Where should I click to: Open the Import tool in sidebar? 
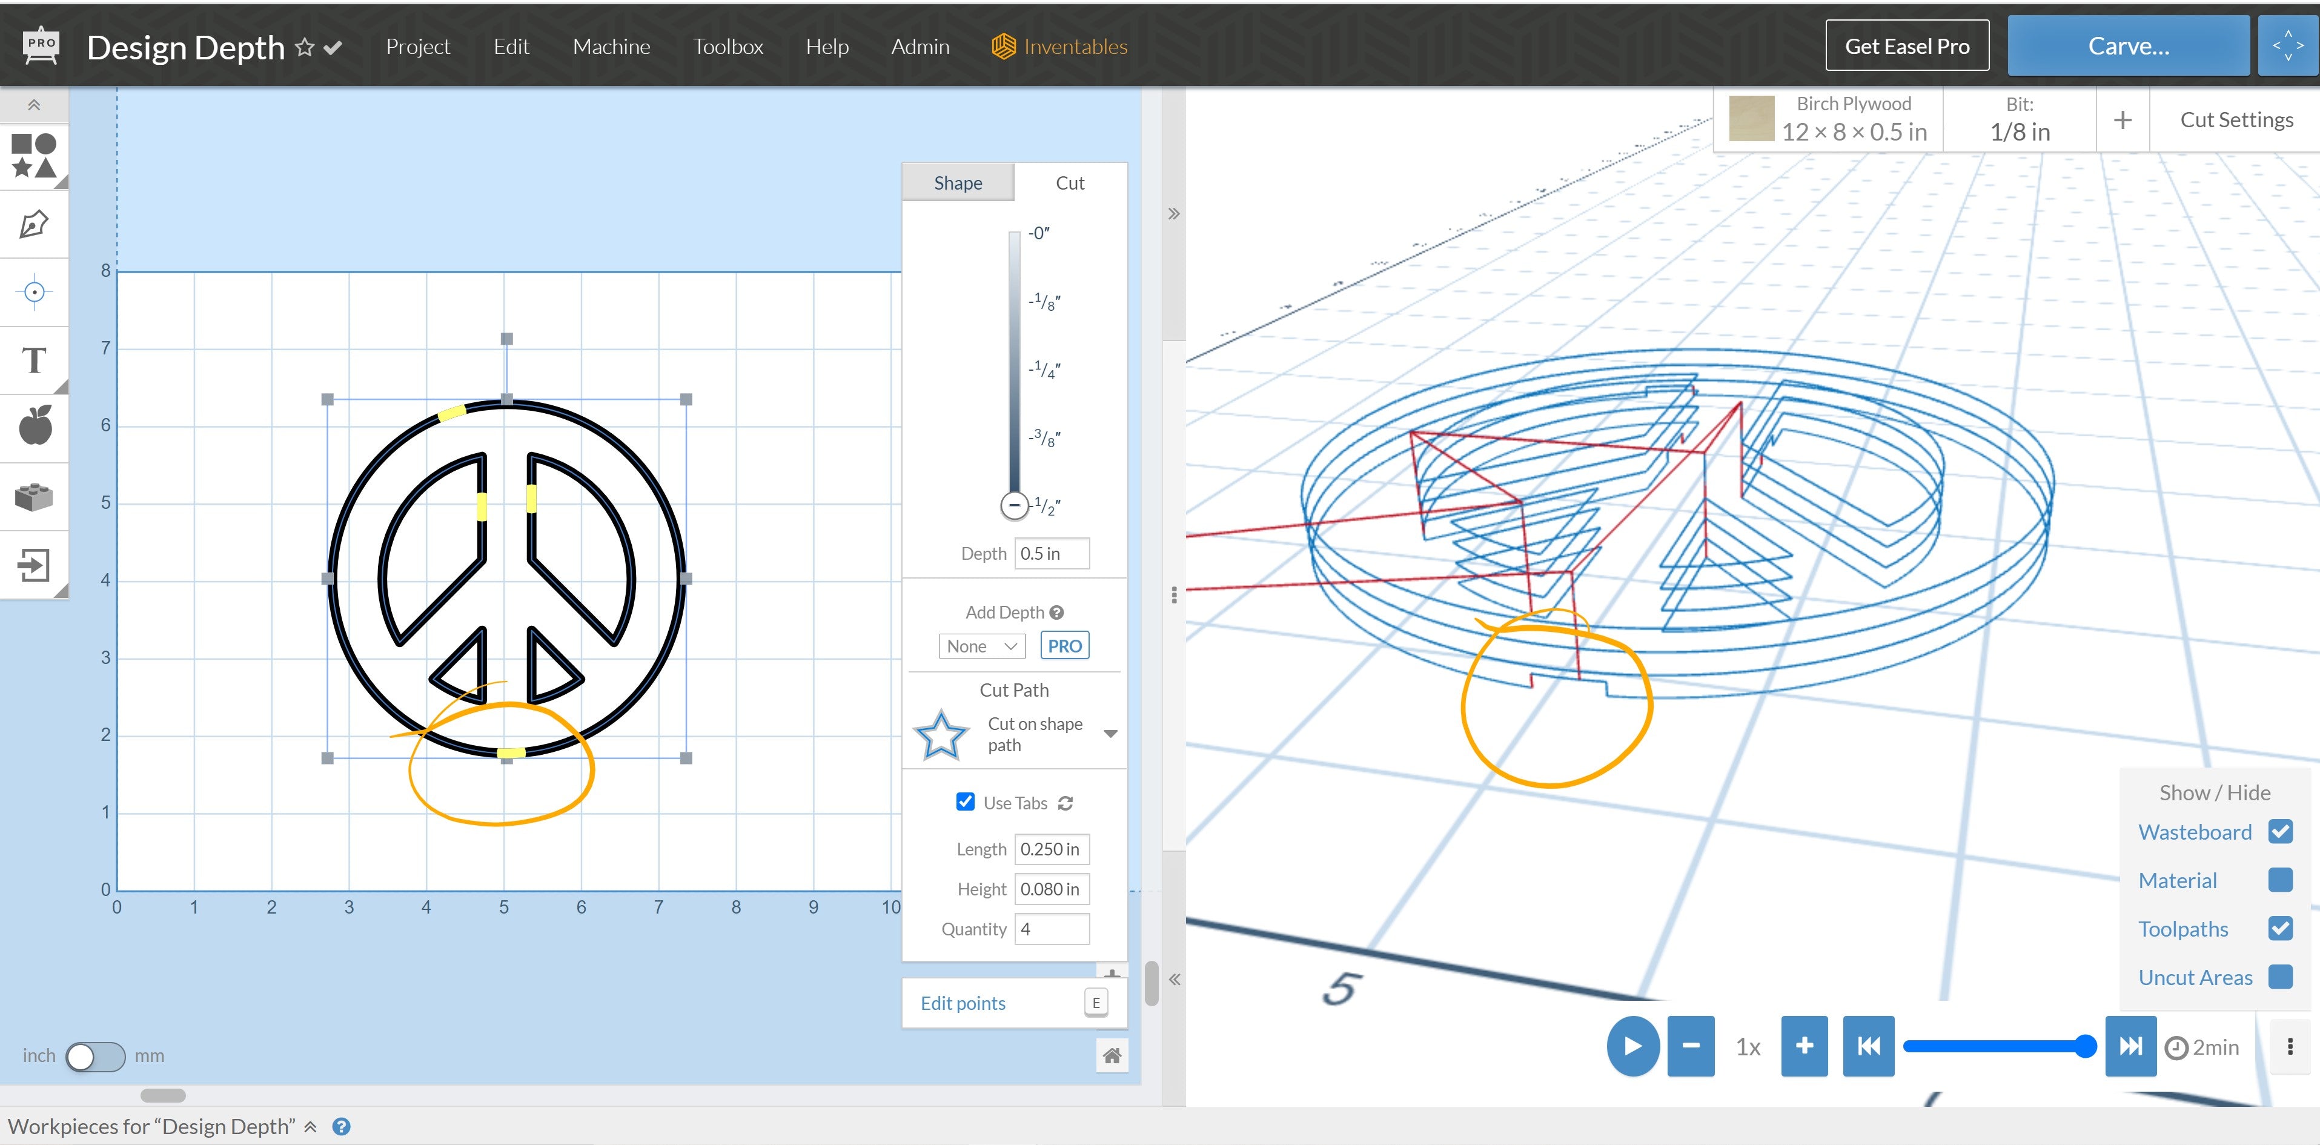(34, 563)
